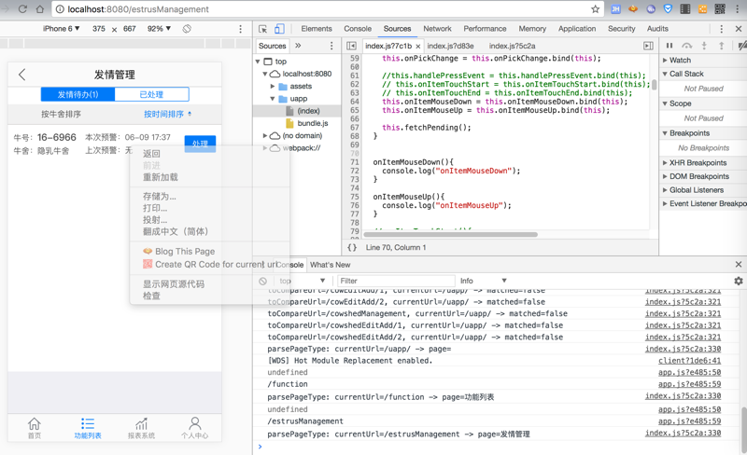Open the 92% zoom dropdown
The width and height of the screenshot is (747, 455).
[159, 29]
